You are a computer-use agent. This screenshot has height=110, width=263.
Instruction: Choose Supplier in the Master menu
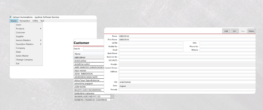click(x=20, y=36)
